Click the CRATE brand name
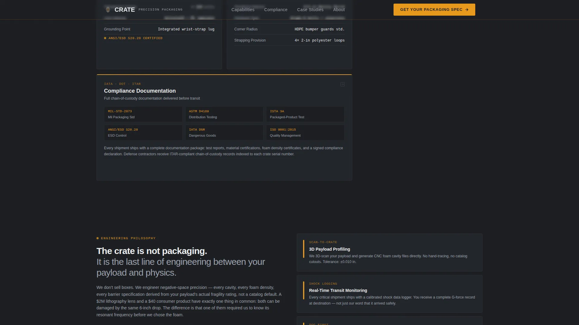 tap(125, 10)
